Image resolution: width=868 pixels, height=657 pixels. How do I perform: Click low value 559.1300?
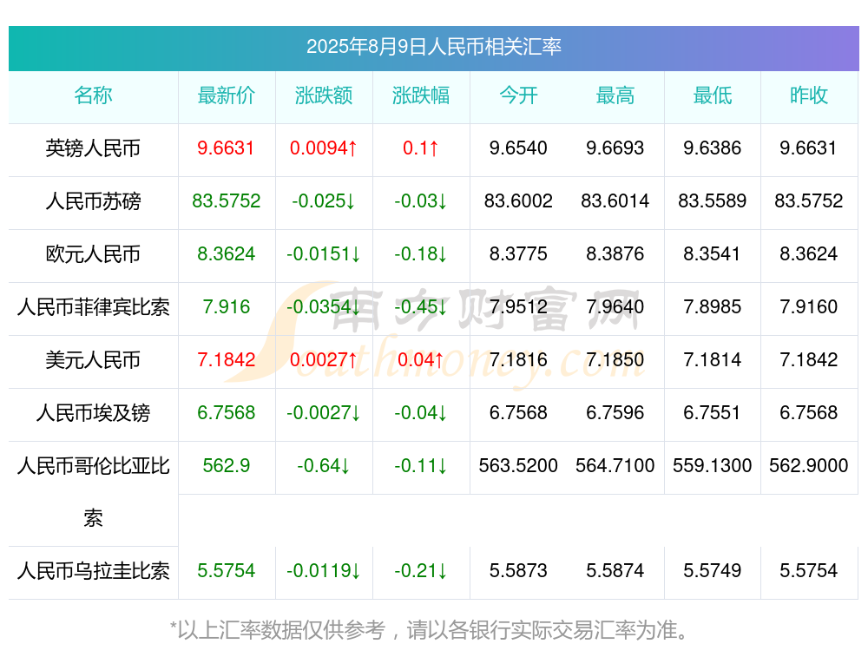click(x=713, y=465)
